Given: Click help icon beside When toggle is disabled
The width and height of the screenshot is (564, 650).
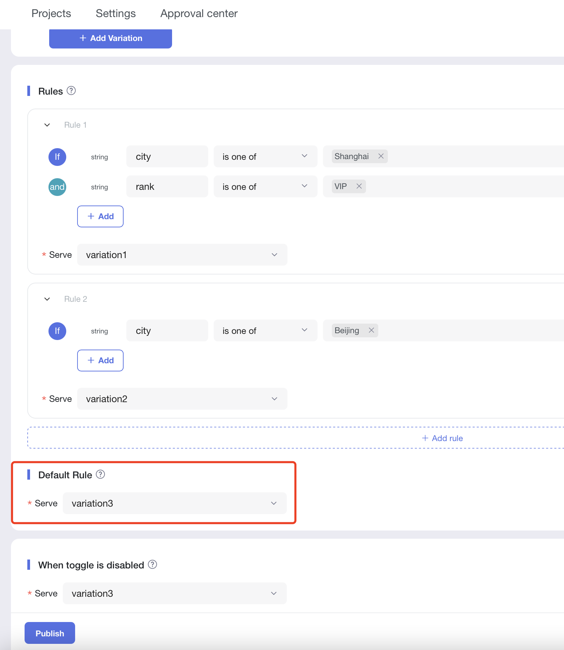Looking at the screenshot, I should 152,565.
